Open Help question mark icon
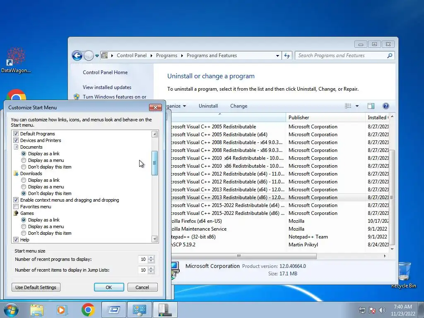The width and height of the screenshot is (424, 318). 386,106
